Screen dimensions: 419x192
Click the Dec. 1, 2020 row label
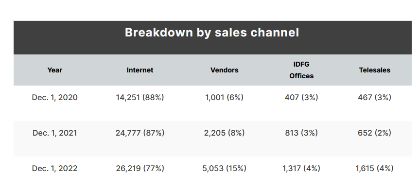(x=55, y=98)
